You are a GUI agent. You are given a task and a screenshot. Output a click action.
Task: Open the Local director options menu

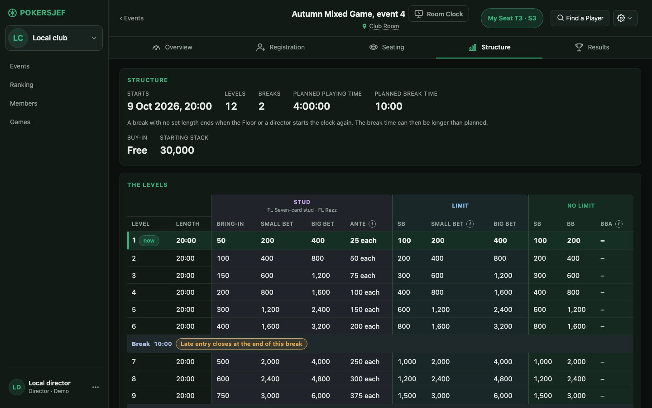point(96,387)
